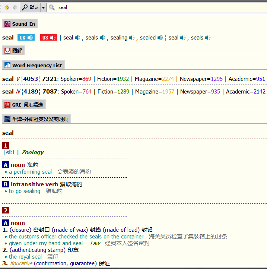Expand the 图解 dictionary section
Viewport: 267px width, 269px height.
tap(13, 51)
